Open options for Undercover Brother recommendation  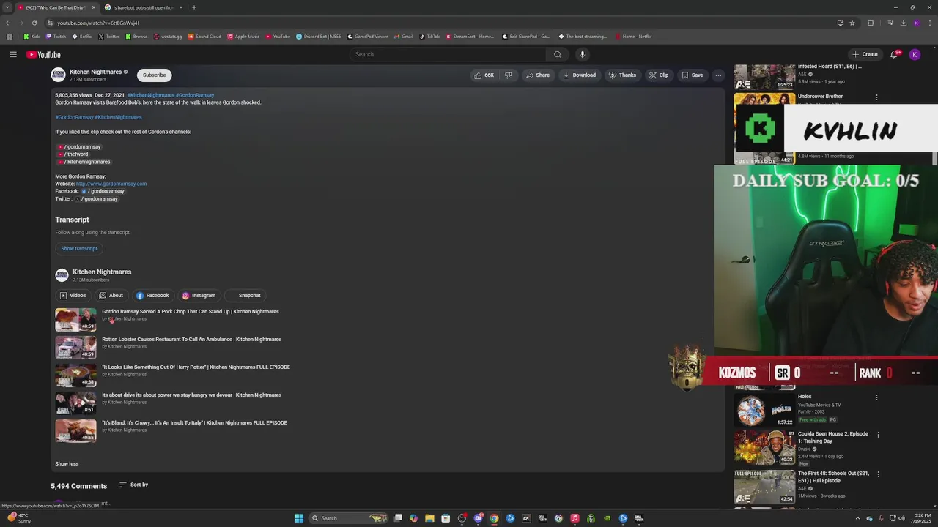876,97
